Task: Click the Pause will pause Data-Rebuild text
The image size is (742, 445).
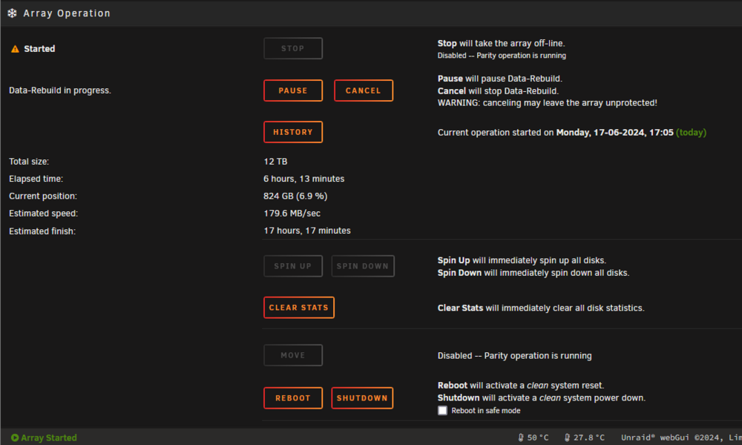Action: click(x=499, y=79)
